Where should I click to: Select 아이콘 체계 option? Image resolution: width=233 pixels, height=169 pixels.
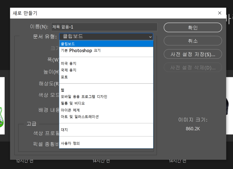pos(106,110)
